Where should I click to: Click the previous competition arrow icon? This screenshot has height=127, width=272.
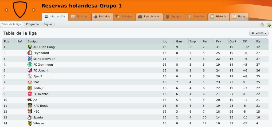point(6,10)
